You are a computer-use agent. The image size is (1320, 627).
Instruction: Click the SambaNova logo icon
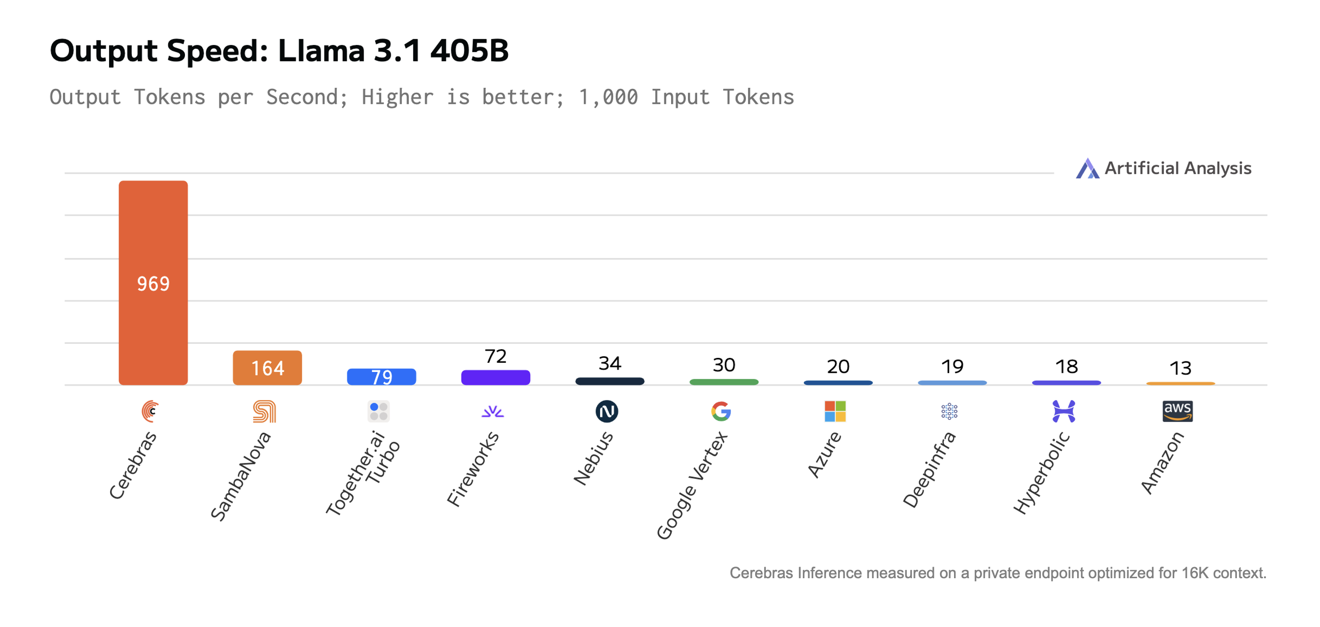coord(265,411)
